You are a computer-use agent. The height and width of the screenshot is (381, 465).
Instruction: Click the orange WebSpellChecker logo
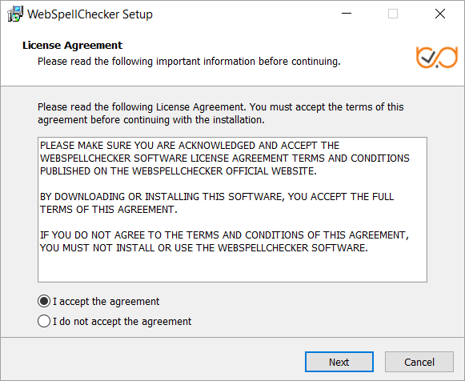click(437, 57)
